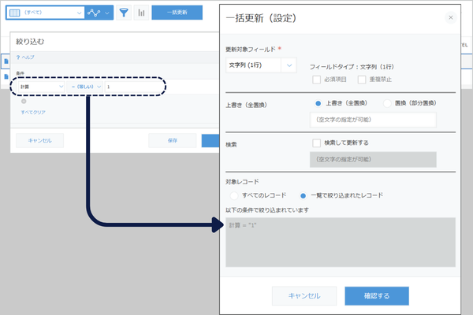This screenshot has width=473, height=315.
Task: Open the 計算 field condition dropdown
Action: click(x=41, y=87)
